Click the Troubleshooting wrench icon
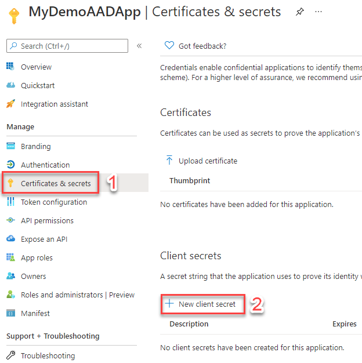Screen dimensions: 362x363 pyautogui.click(x=10, y=355)
